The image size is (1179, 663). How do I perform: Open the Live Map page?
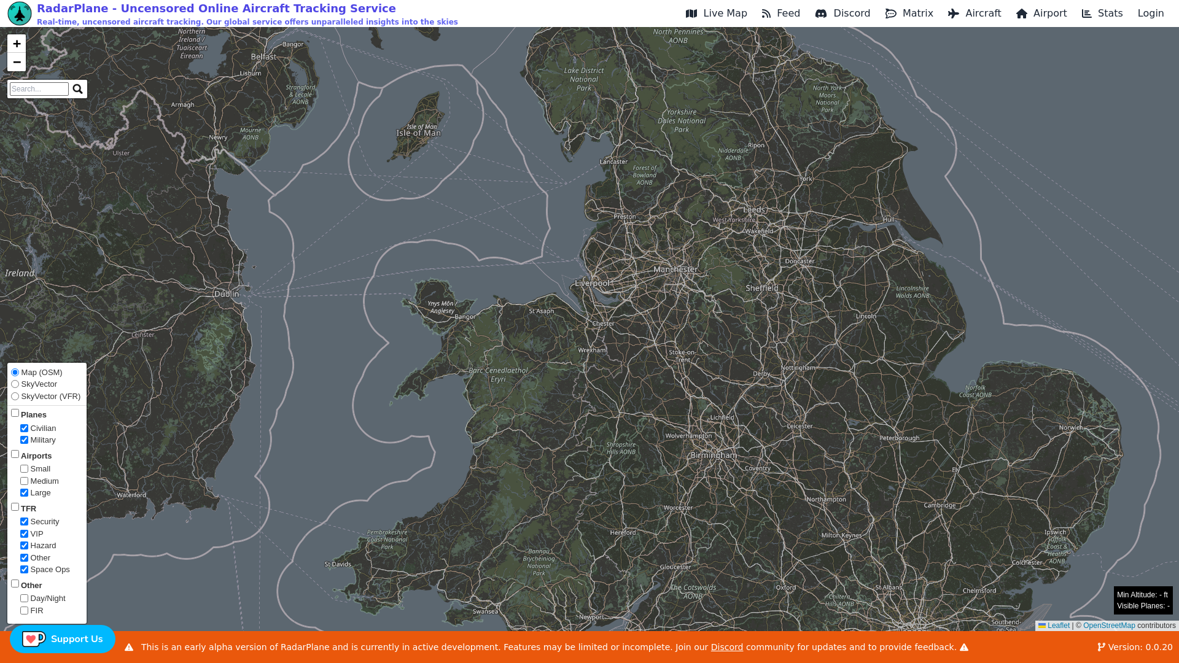716,14
